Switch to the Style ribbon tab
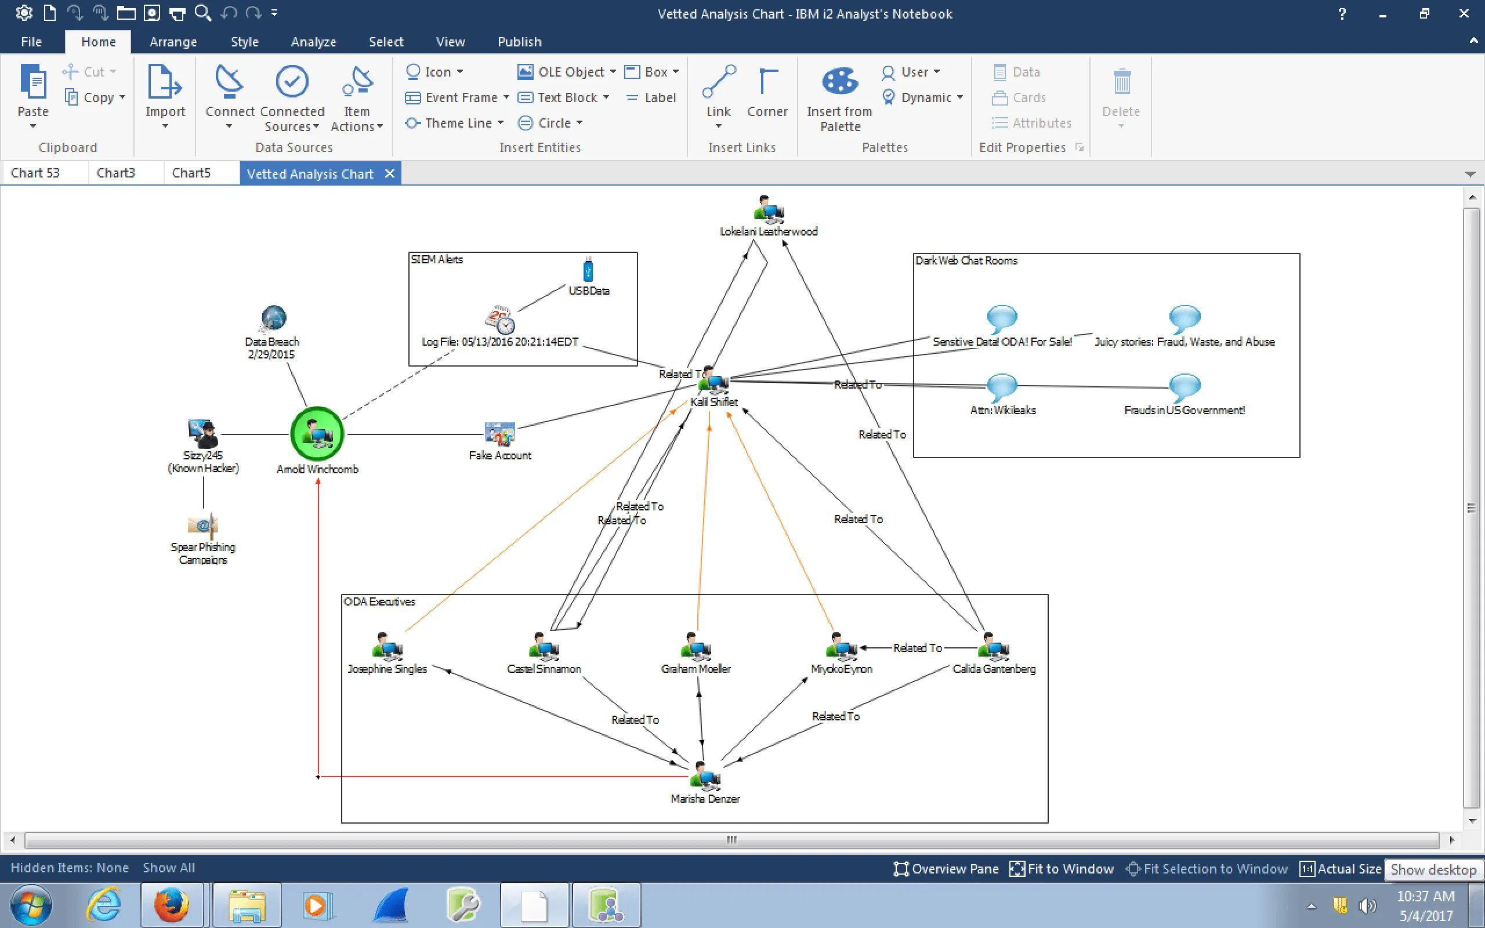 (x=244, y=42)
